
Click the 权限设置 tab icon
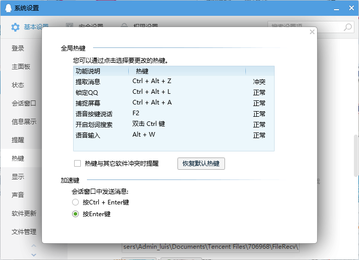point(124,27)
